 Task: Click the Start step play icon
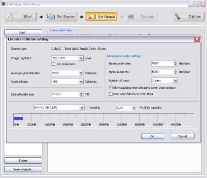click(10, 17)
